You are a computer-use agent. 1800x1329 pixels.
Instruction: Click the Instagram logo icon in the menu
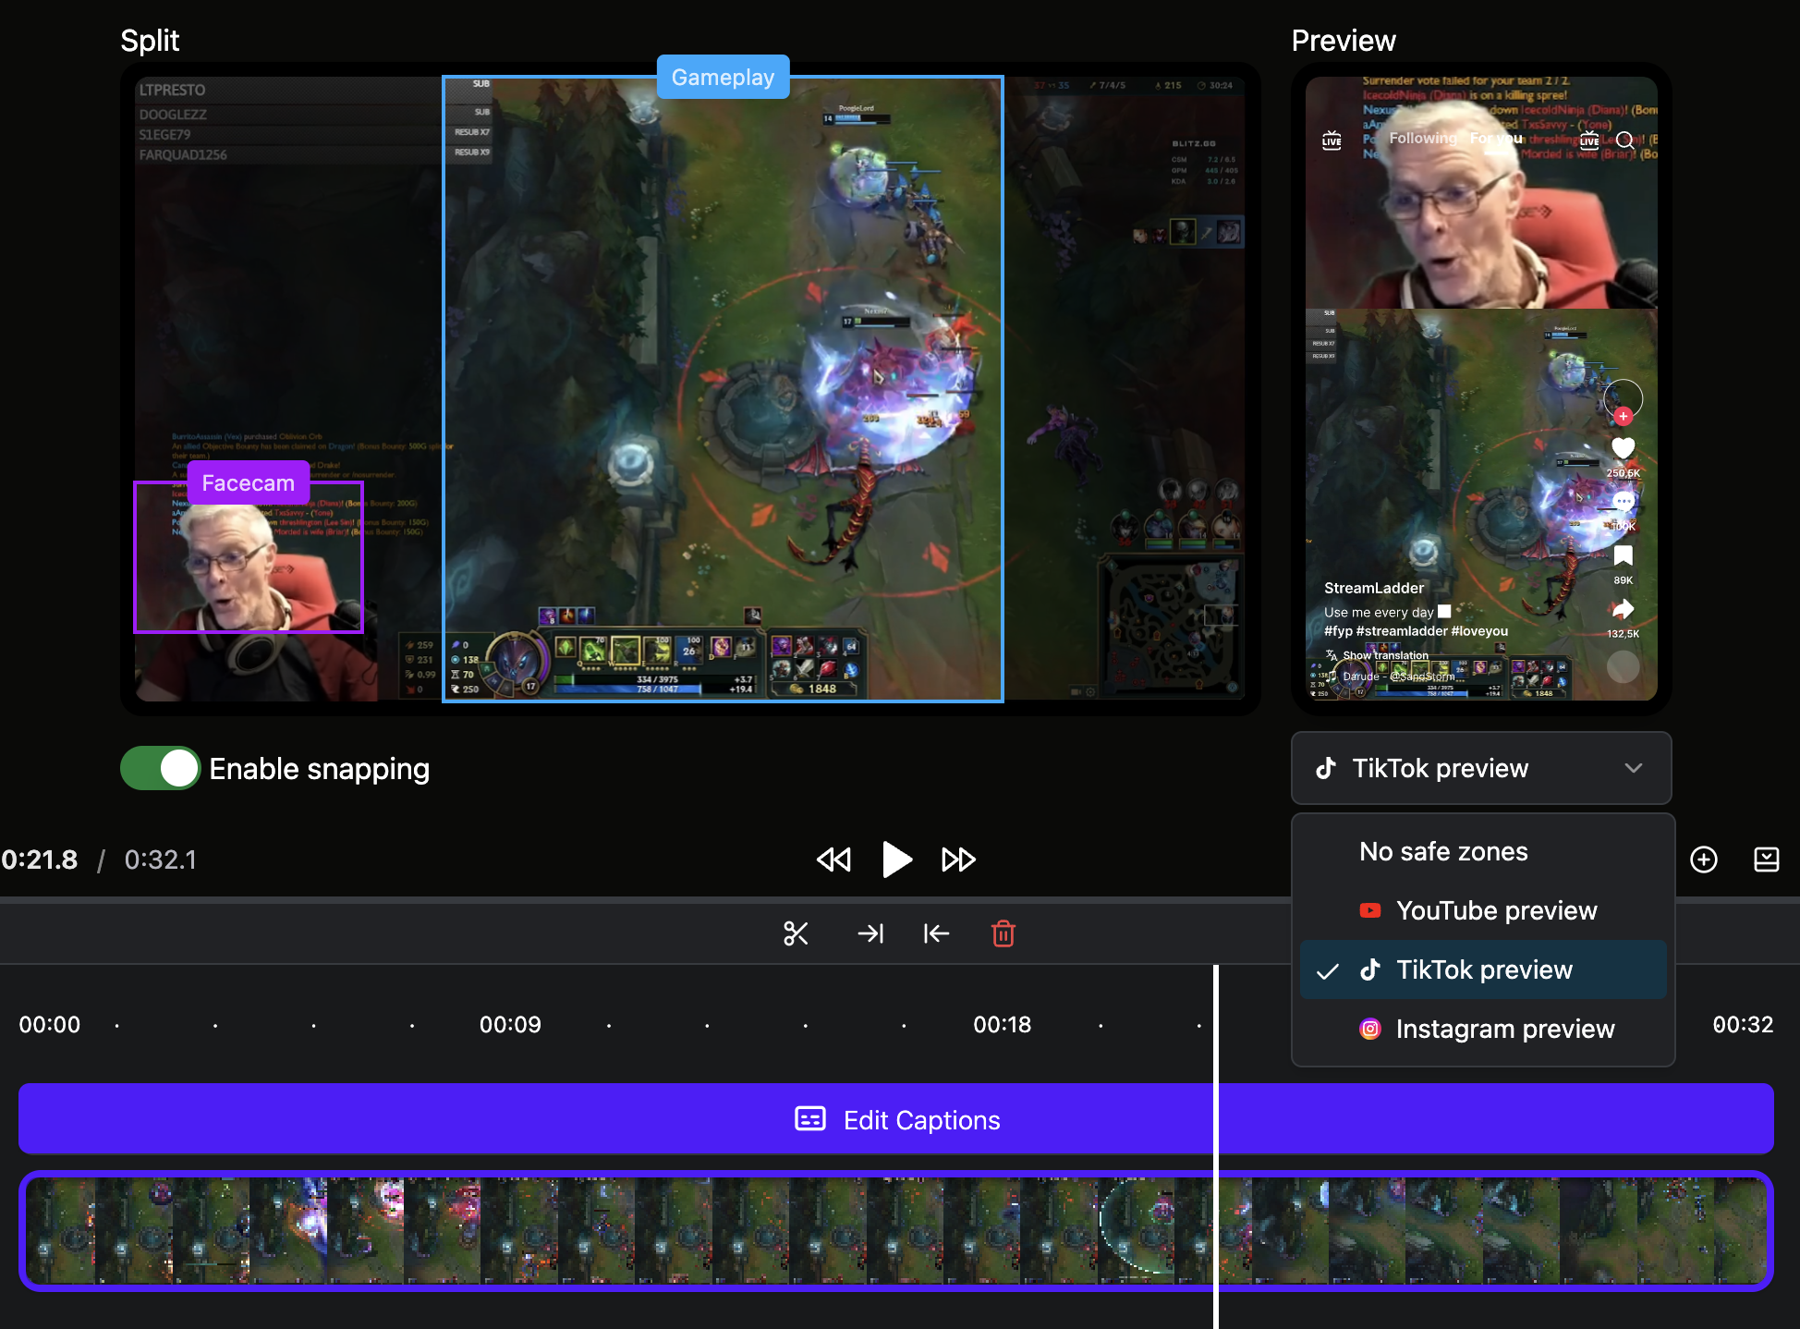coord(1370,1029)
